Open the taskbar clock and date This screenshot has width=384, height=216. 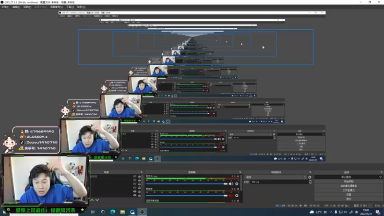pos(366,212)
